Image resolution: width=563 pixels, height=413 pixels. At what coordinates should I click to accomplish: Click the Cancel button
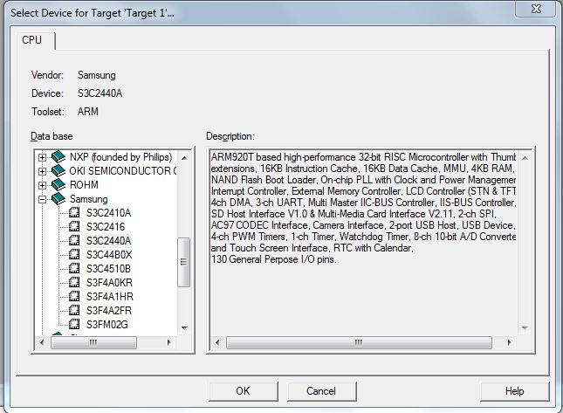pos(321,391)
